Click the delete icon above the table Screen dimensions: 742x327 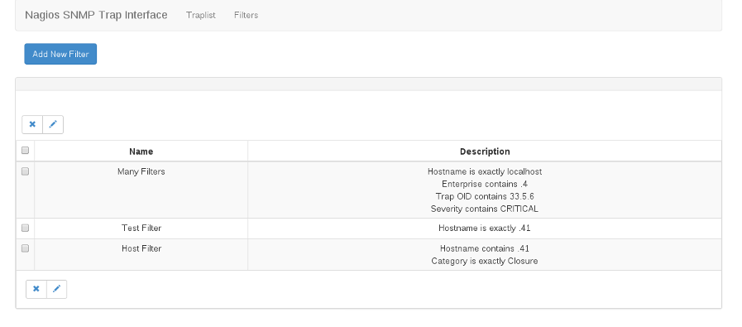tap(32, 125)
